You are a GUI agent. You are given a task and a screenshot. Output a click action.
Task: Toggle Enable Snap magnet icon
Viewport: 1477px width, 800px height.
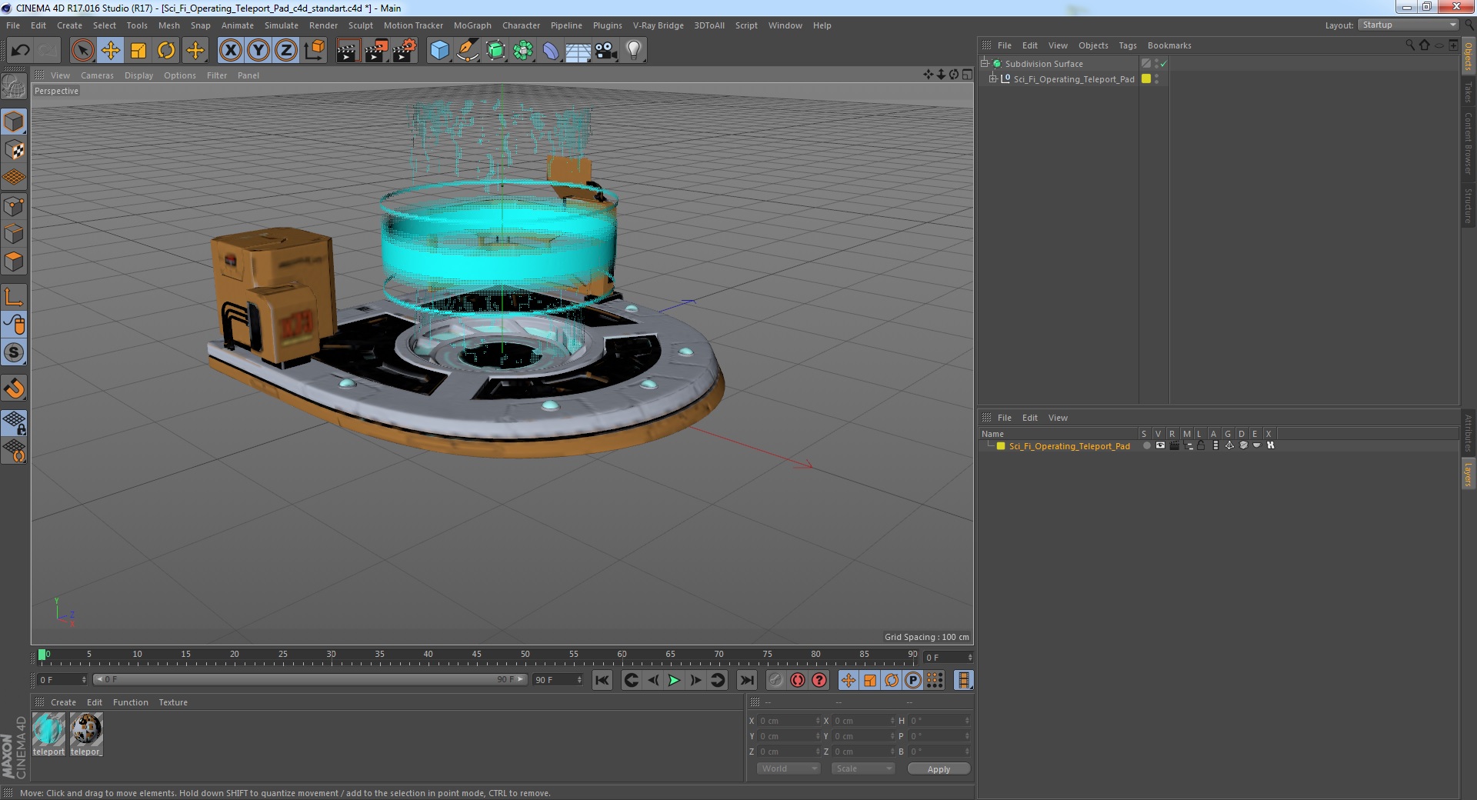14,388
